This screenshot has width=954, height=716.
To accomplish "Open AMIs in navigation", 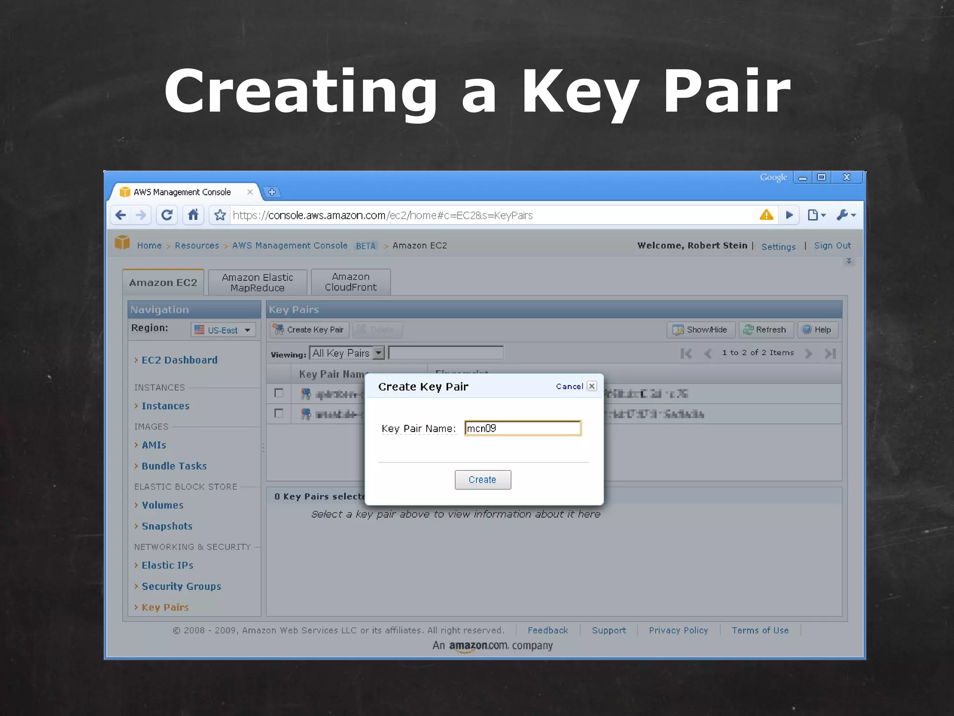I will (154, 445).
